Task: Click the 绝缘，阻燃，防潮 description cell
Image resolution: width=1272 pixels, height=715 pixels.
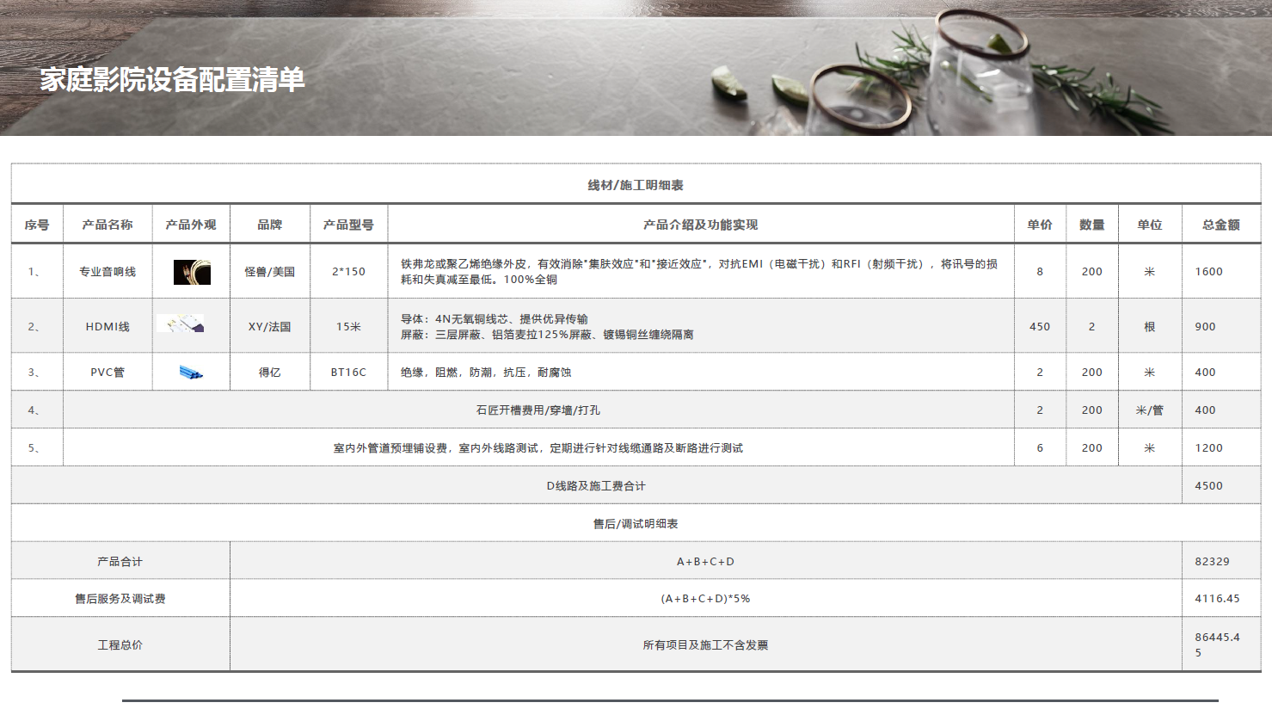Action: tap(701, 373)
